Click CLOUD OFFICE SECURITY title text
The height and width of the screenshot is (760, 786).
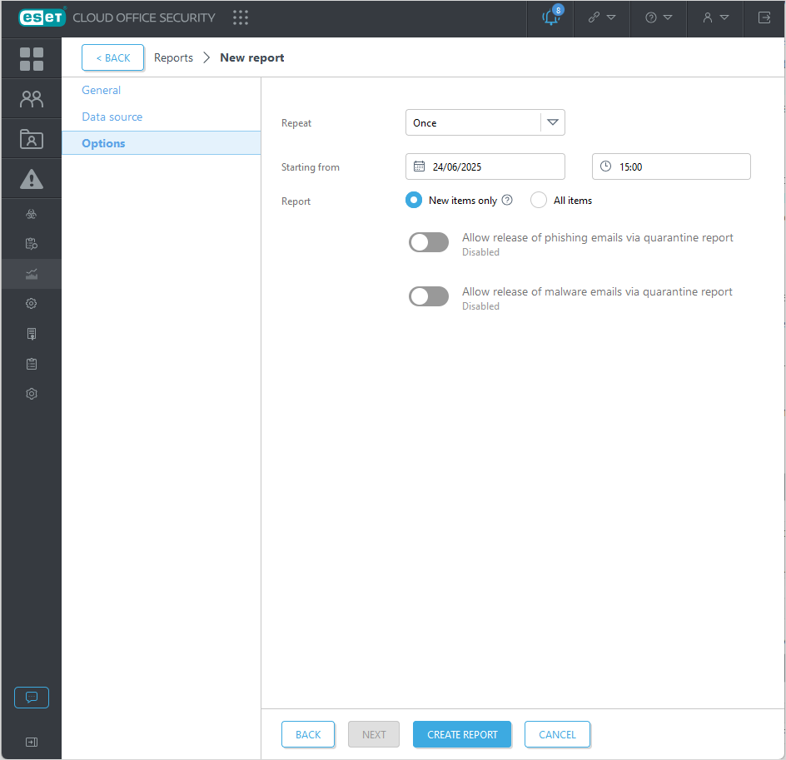[x=144, y=17]
